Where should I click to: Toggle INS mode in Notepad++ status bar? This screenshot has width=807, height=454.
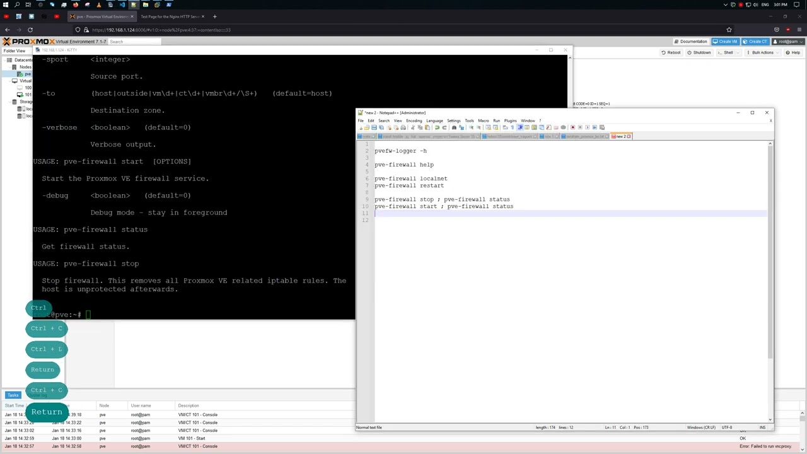tap(762, 428)
